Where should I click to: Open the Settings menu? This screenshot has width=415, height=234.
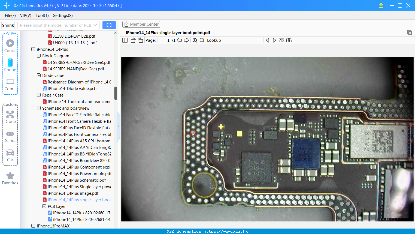63,16
